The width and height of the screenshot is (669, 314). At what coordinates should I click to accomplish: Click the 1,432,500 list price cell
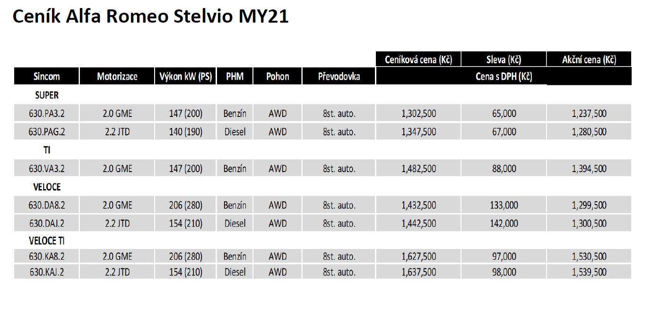tap(418, 206)
